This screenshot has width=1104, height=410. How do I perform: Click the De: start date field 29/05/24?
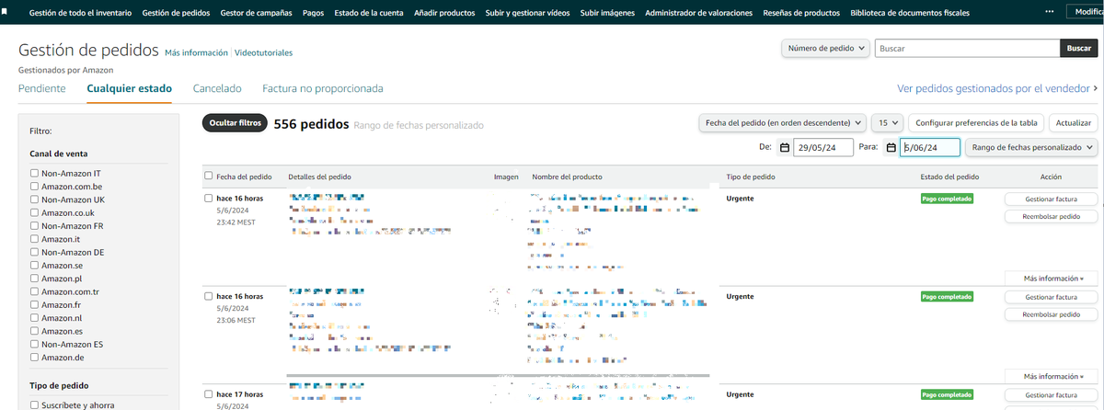click(x=823, y=147)
